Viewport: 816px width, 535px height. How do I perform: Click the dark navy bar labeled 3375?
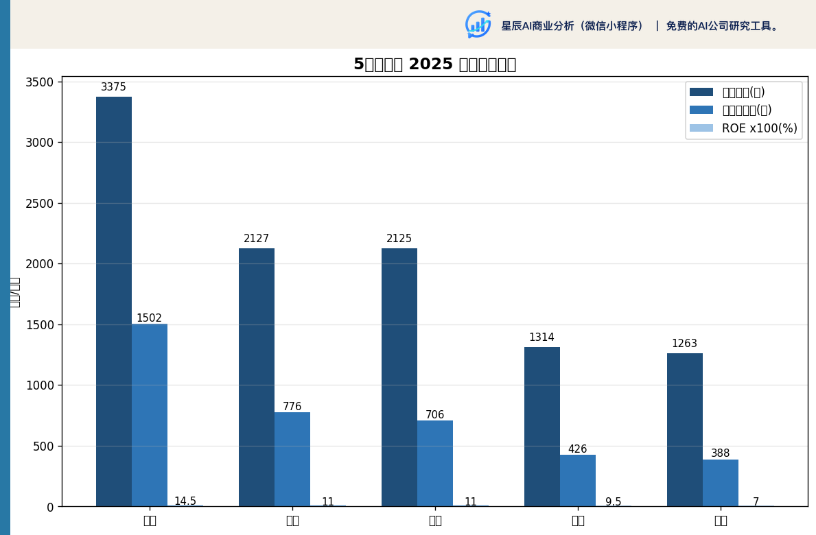[114, 302]
